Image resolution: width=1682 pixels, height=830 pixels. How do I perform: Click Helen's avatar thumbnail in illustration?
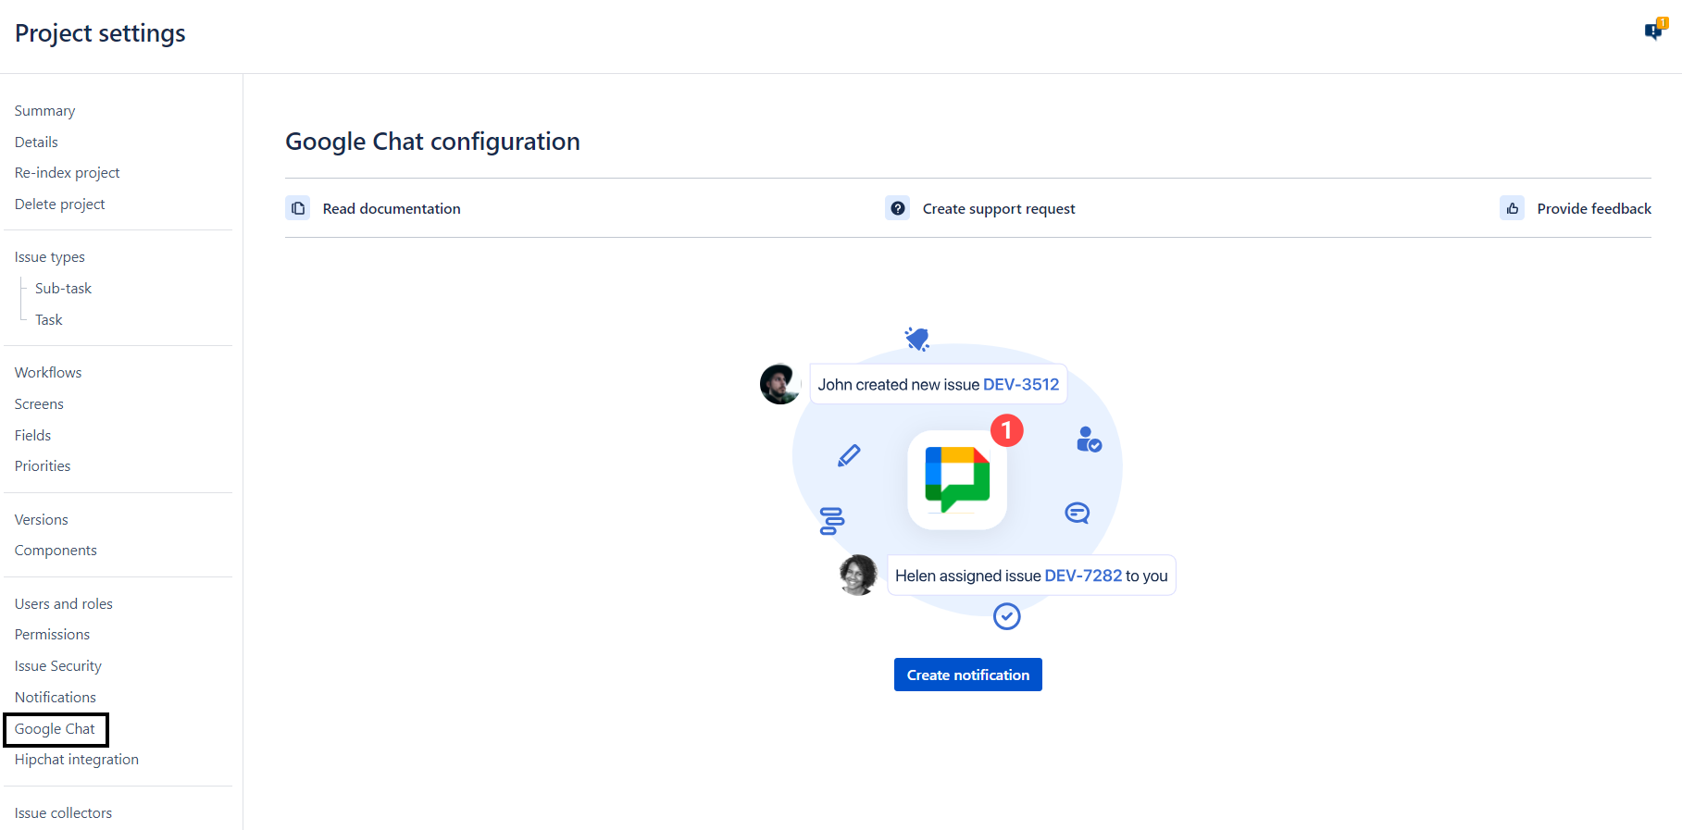click(x=858, y=575)
